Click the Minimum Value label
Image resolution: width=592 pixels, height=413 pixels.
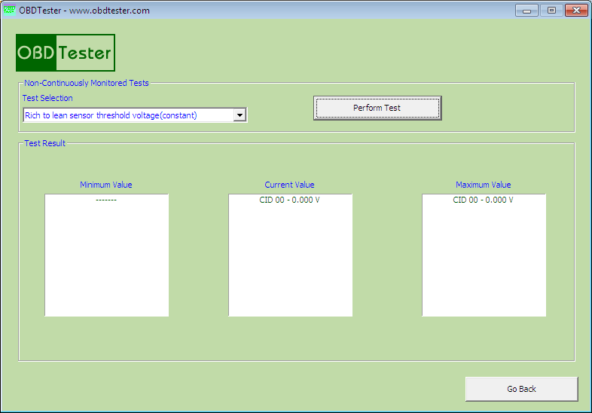(x=105, y=185)
